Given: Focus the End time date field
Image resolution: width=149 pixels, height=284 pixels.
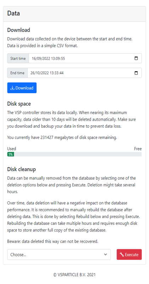Looking at the screenshot, I should [x=84, y=73].
